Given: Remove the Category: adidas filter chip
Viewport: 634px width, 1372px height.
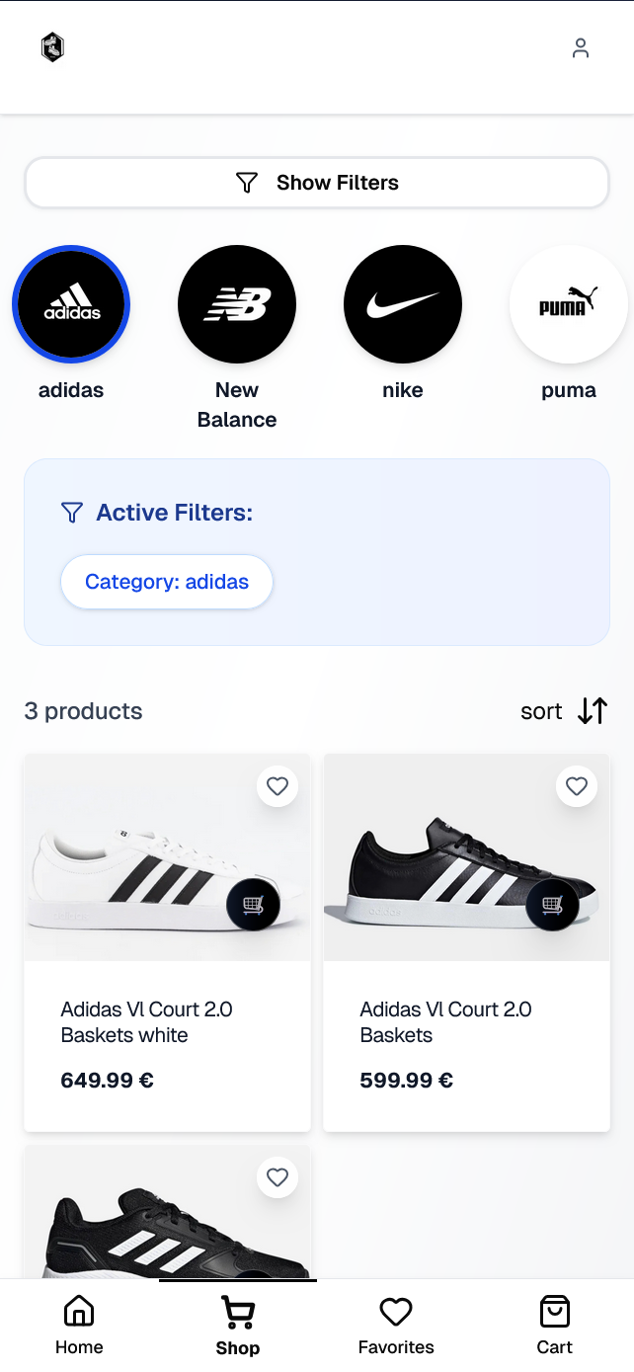Looking at the screenshot, I should (x=167, y=582).
